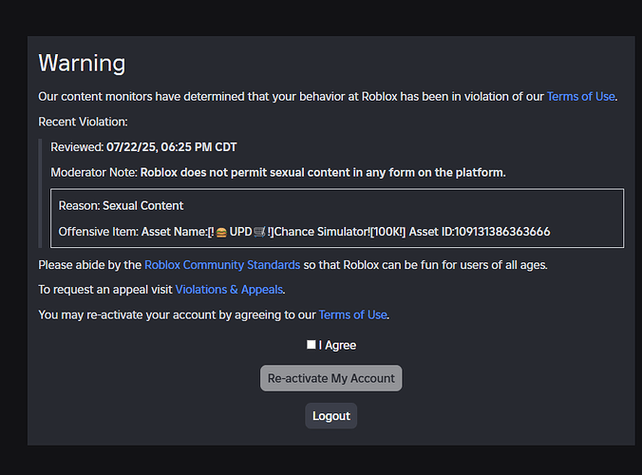The image size is (642, 475).
Task: Click the Re-activate My Account button
Action: 330,378
